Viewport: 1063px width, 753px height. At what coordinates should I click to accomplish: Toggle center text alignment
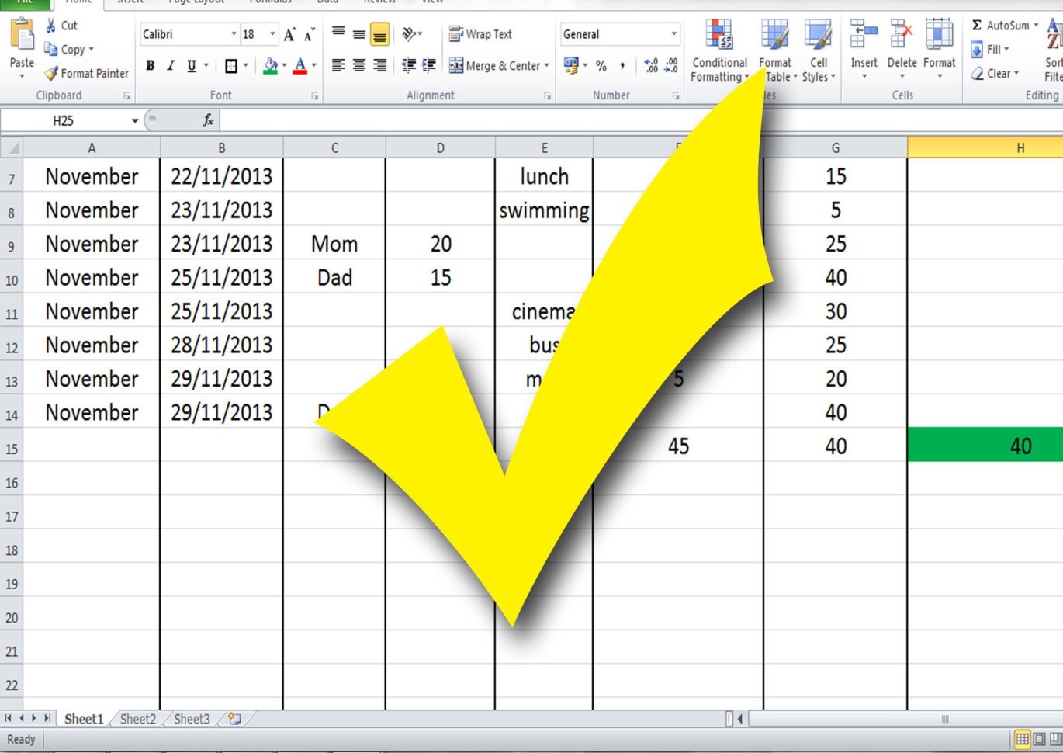coord(358,66)
